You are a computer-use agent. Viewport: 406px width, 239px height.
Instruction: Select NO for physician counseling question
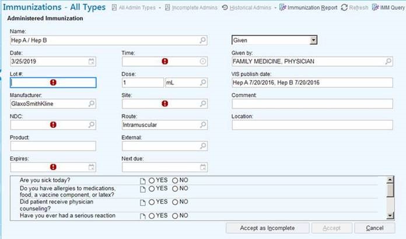point(175,202)
